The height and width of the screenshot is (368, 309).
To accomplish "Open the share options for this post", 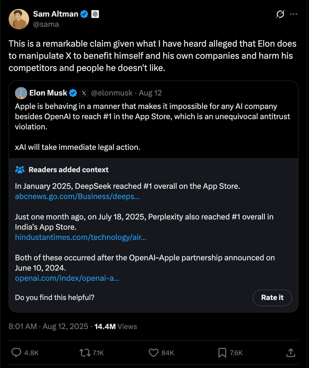I will [x=290, y=353].
